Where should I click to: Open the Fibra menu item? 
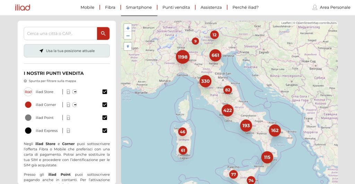click(110, 7)
